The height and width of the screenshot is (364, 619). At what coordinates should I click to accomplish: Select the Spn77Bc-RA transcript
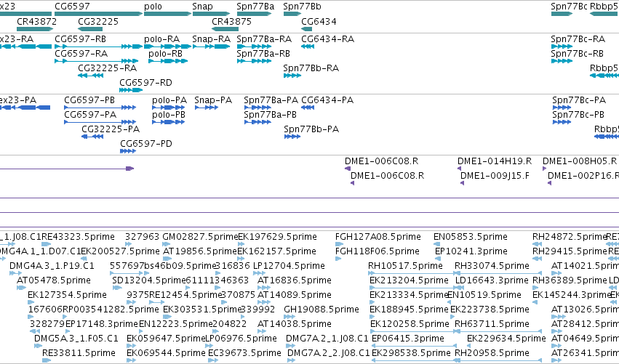coord(562,46)
